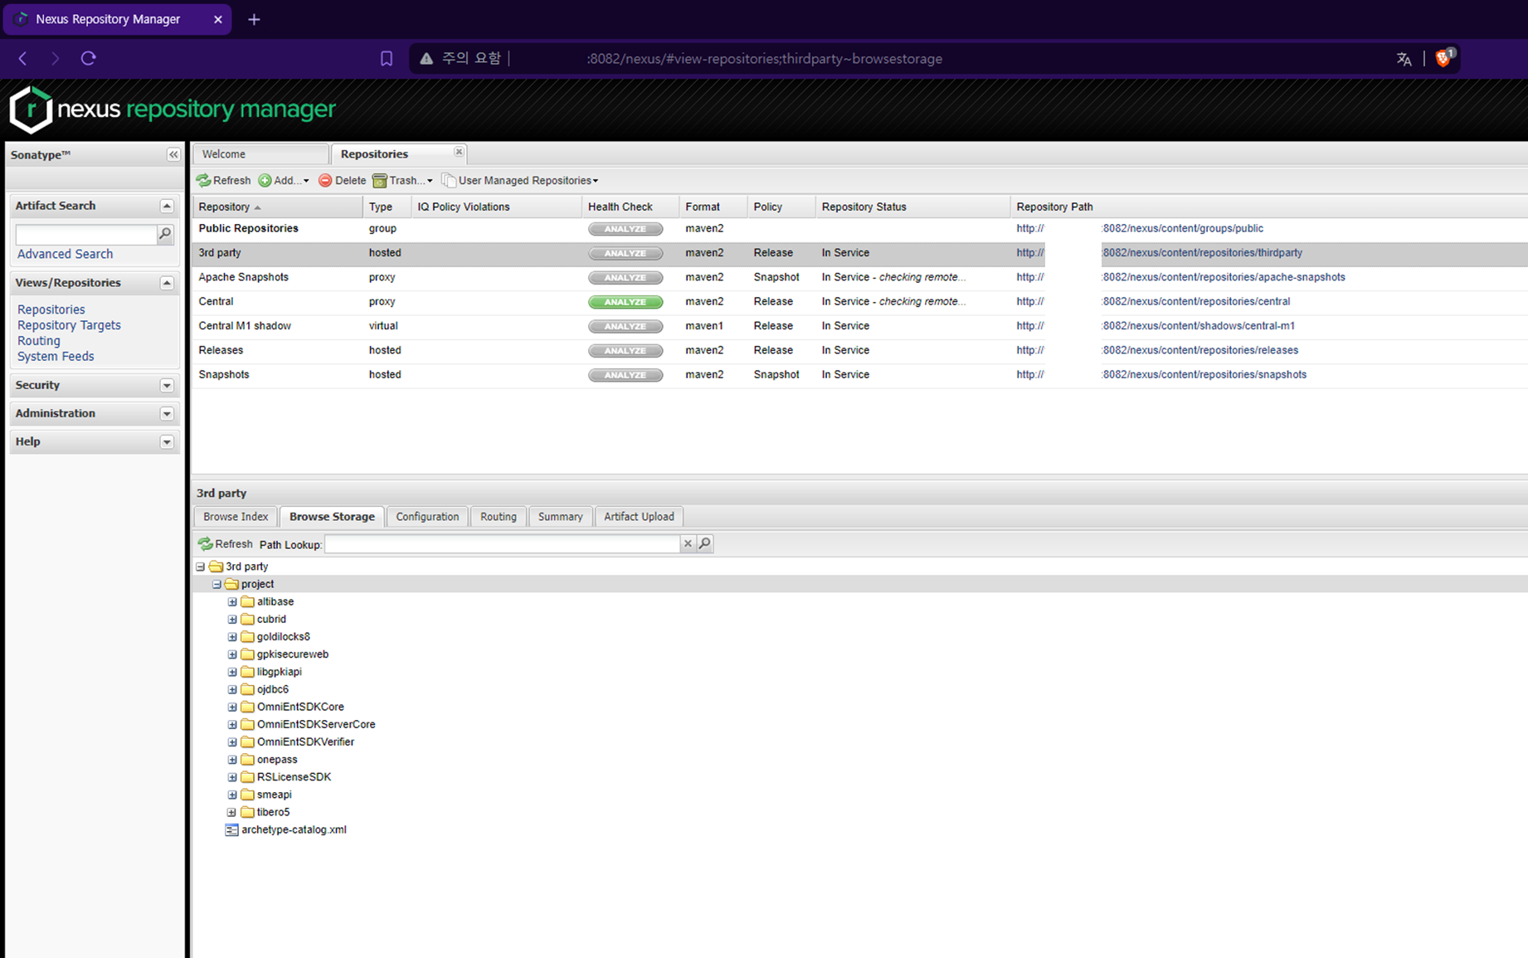The image size is (1528, 958).
Task: Open the Repository Targets link
Action: click(x=69, y=325)
